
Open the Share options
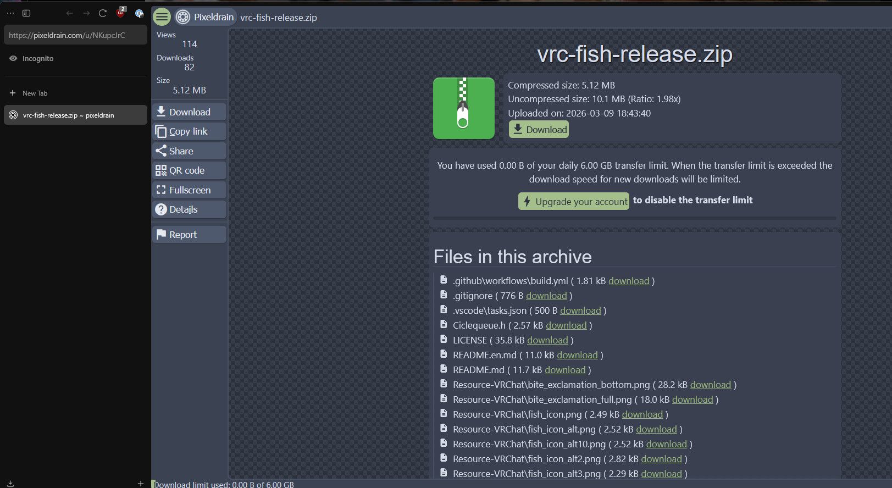tap(190, 151)
